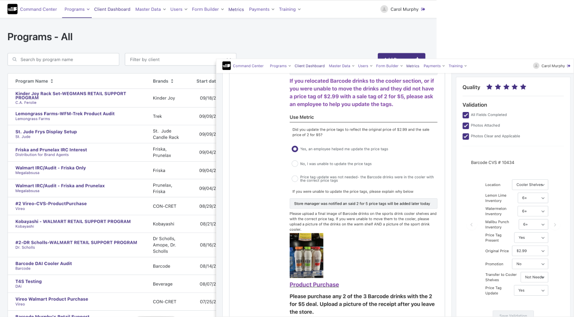Open Form Builder menu in the back window
Image resolution: width=574 pixels, height=317 pixels.
coord(208,9)
